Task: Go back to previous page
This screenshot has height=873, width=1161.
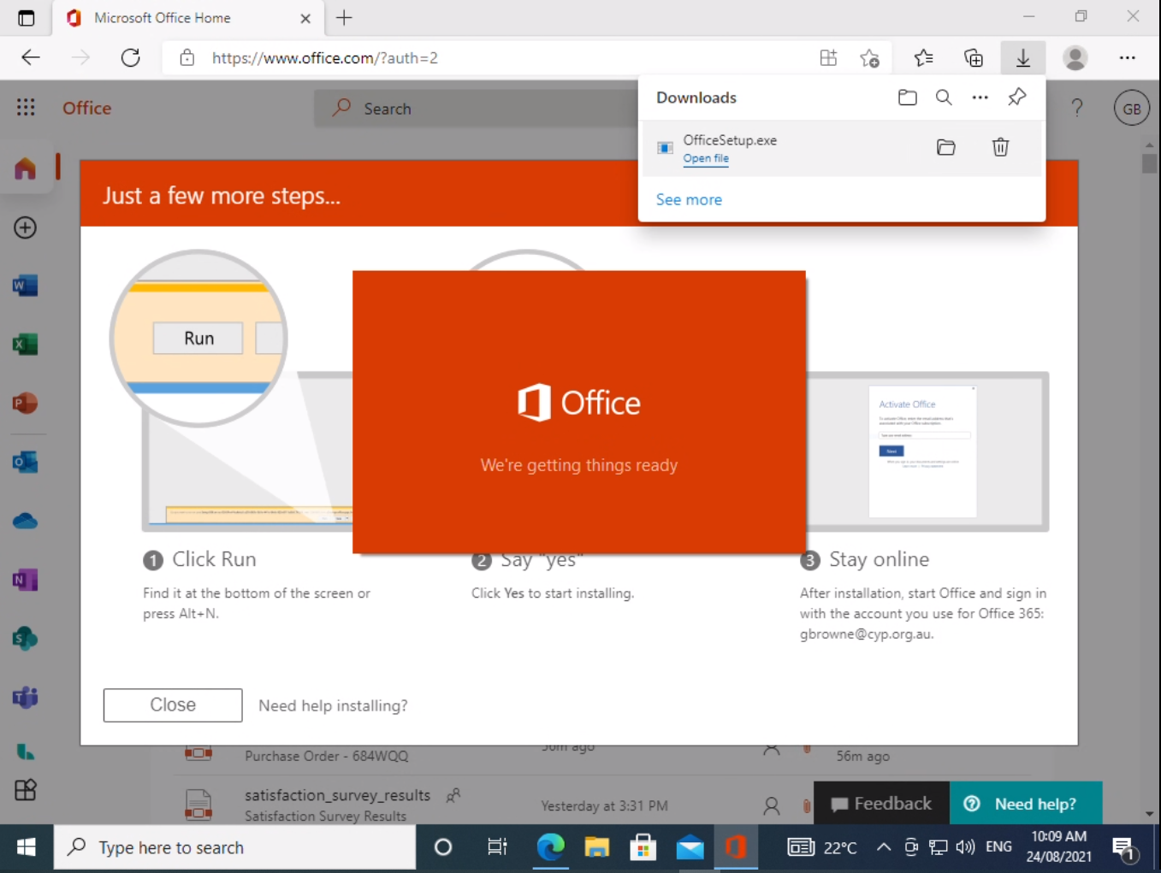Action: (x=31, y=58)
